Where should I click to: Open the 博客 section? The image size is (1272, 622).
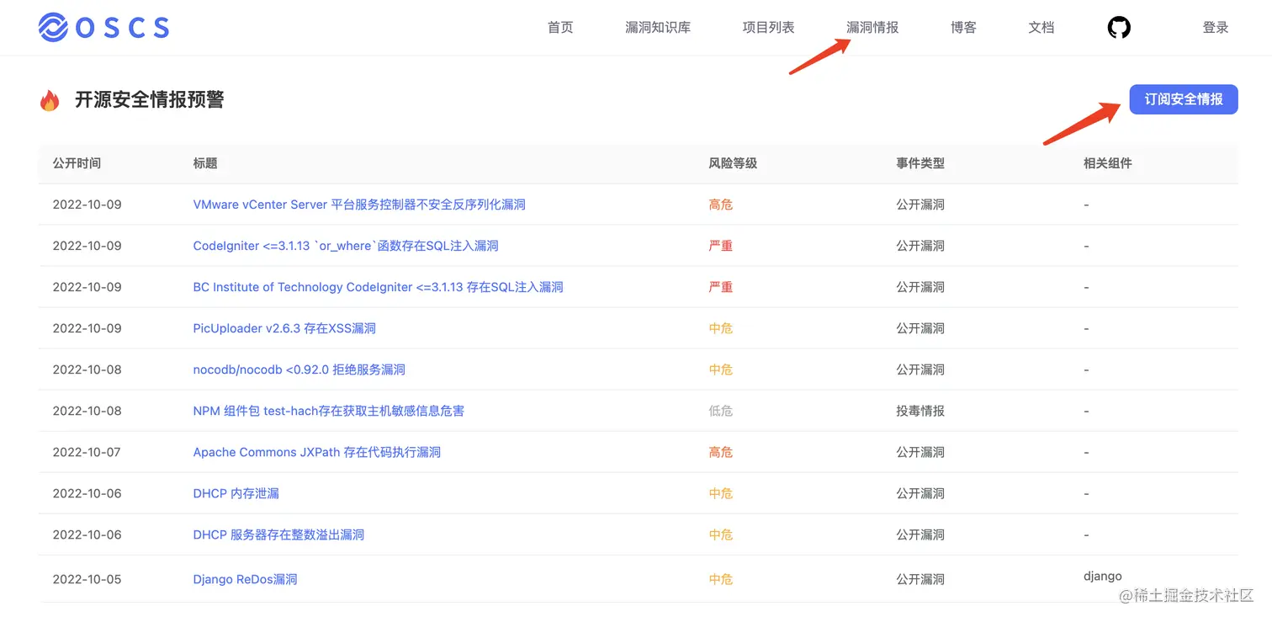point(962,27)
